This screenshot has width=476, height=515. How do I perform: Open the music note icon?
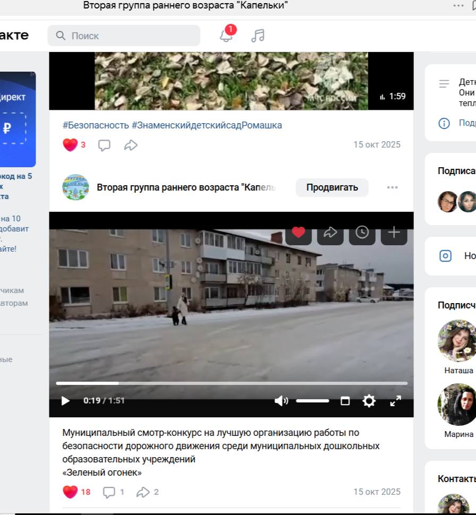(258, 36)
